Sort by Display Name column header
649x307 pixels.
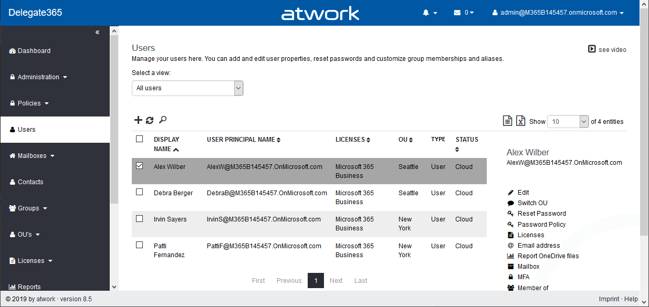click(x=166, y=144)
